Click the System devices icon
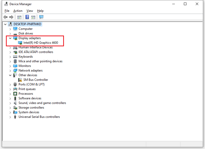 [15, 112]
